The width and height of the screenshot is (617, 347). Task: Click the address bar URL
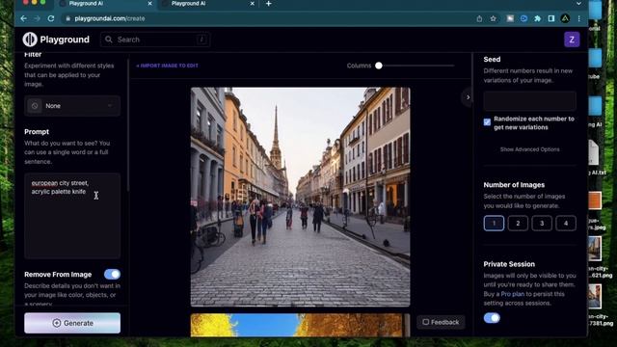click(x=110, y=18)
